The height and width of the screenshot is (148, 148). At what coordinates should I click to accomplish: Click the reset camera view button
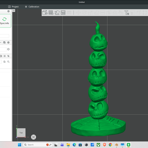[x=34, y=137]
